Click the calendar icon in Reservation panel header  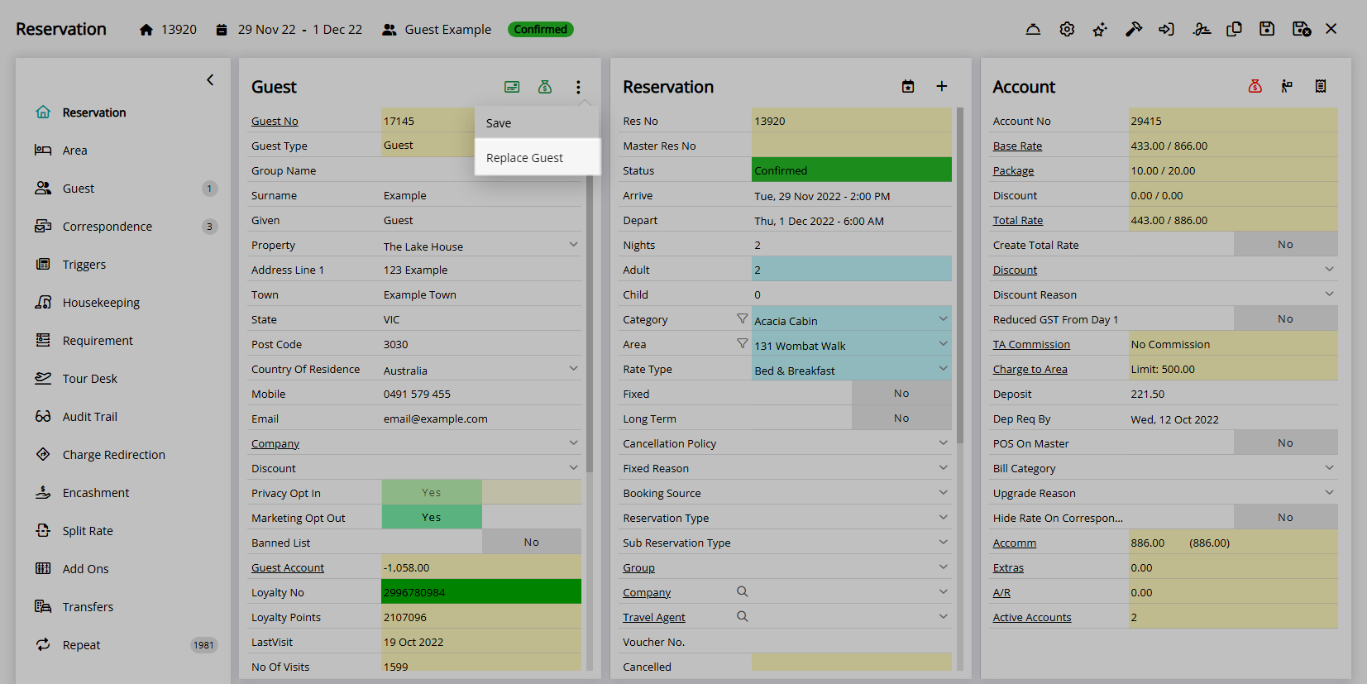point(908,86)
